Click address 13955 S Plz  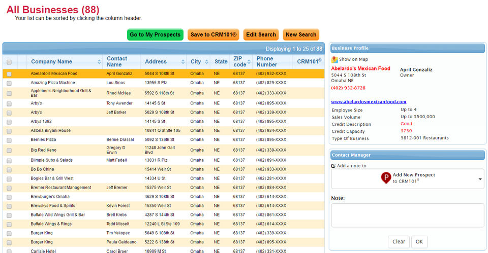[156, 83]
